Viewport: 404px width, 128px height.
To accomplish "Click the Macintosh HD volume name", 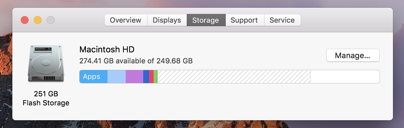I will pos(107,49).
